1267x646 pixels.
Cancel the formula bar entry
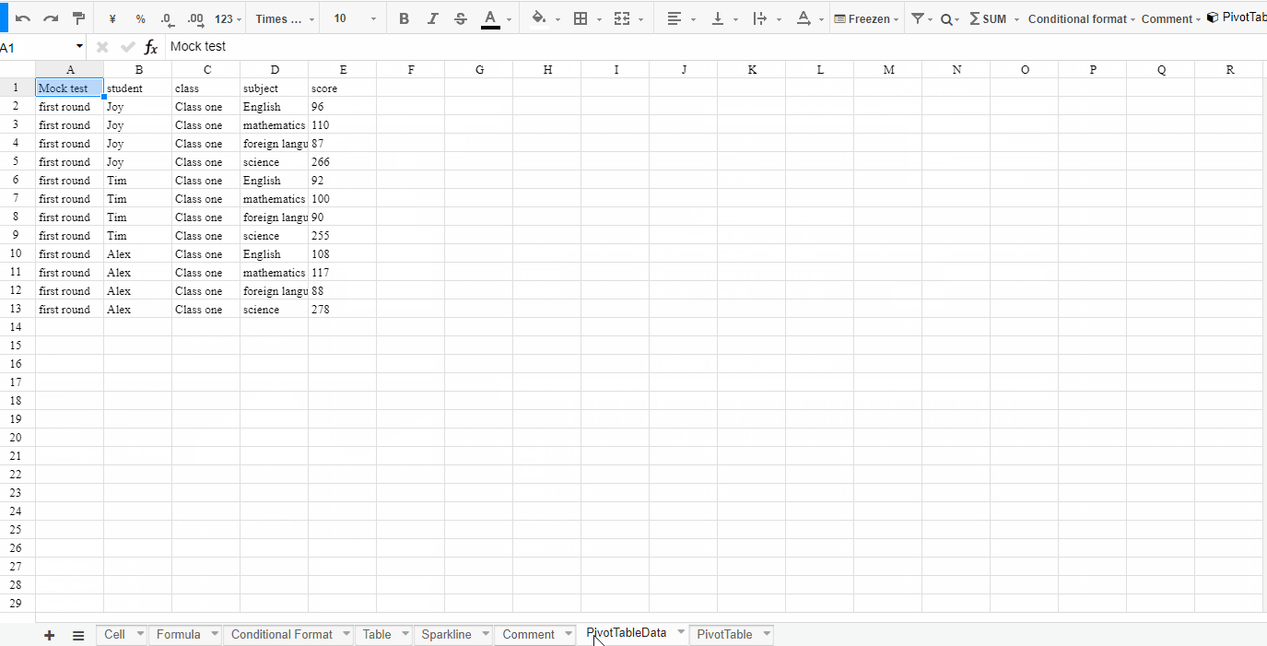102,47
